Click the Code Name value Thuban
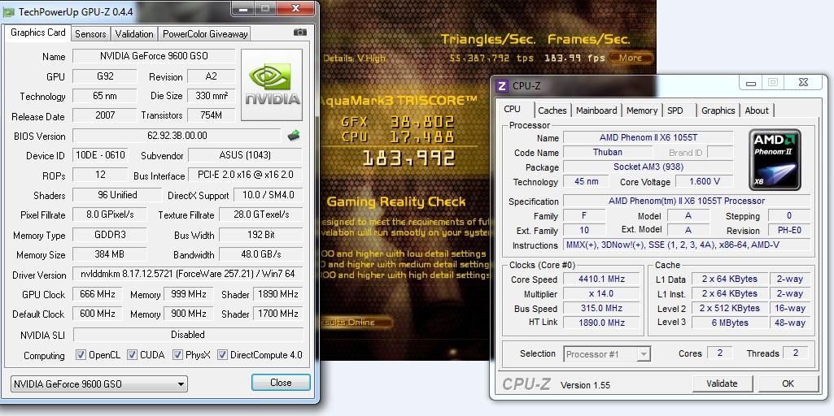This screenshot has width=834, height=416. (608, 152)
